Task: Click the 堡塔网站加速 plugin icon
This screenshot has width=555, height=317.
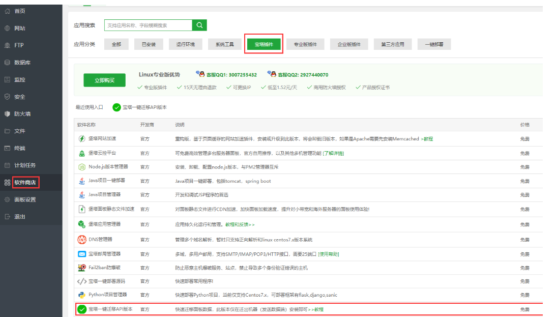Action: tap(81, 138)
